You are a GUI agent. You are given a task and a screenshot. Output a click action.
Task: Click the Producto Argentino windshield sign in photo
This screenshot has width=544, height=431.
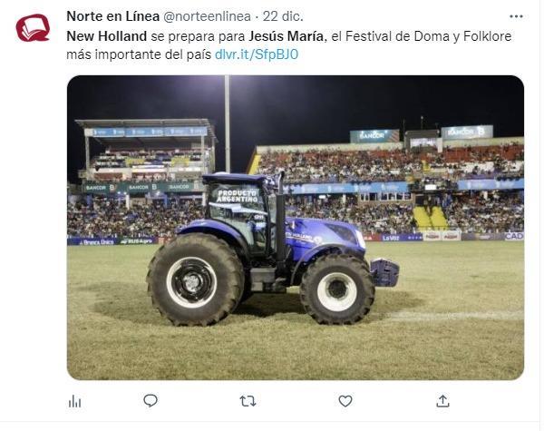pos(238,196)
